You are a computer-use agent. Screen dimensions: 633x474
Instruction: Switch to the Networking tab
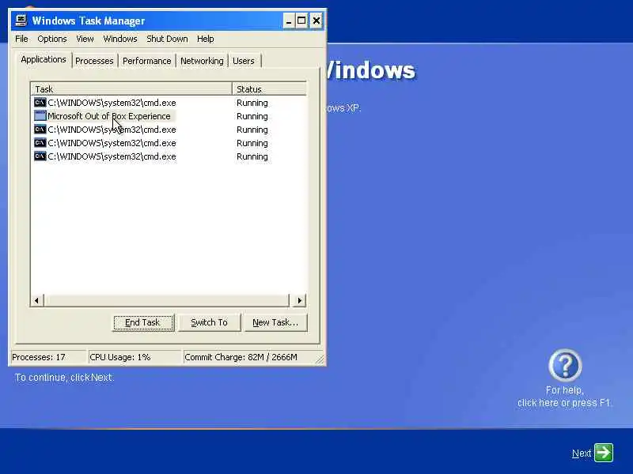click(202, 61)
